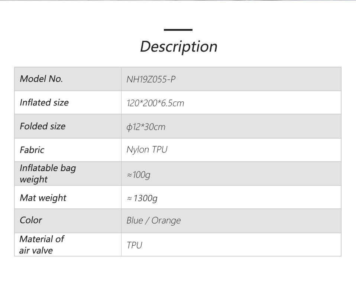Select the ϕ12*30cm folded size value

[146, 127]
